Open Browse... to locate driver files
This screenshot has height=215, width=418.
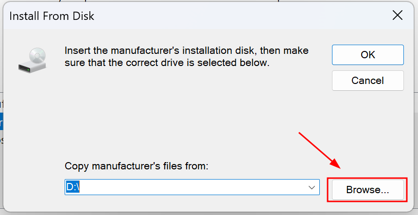click(x=367, y=190)
